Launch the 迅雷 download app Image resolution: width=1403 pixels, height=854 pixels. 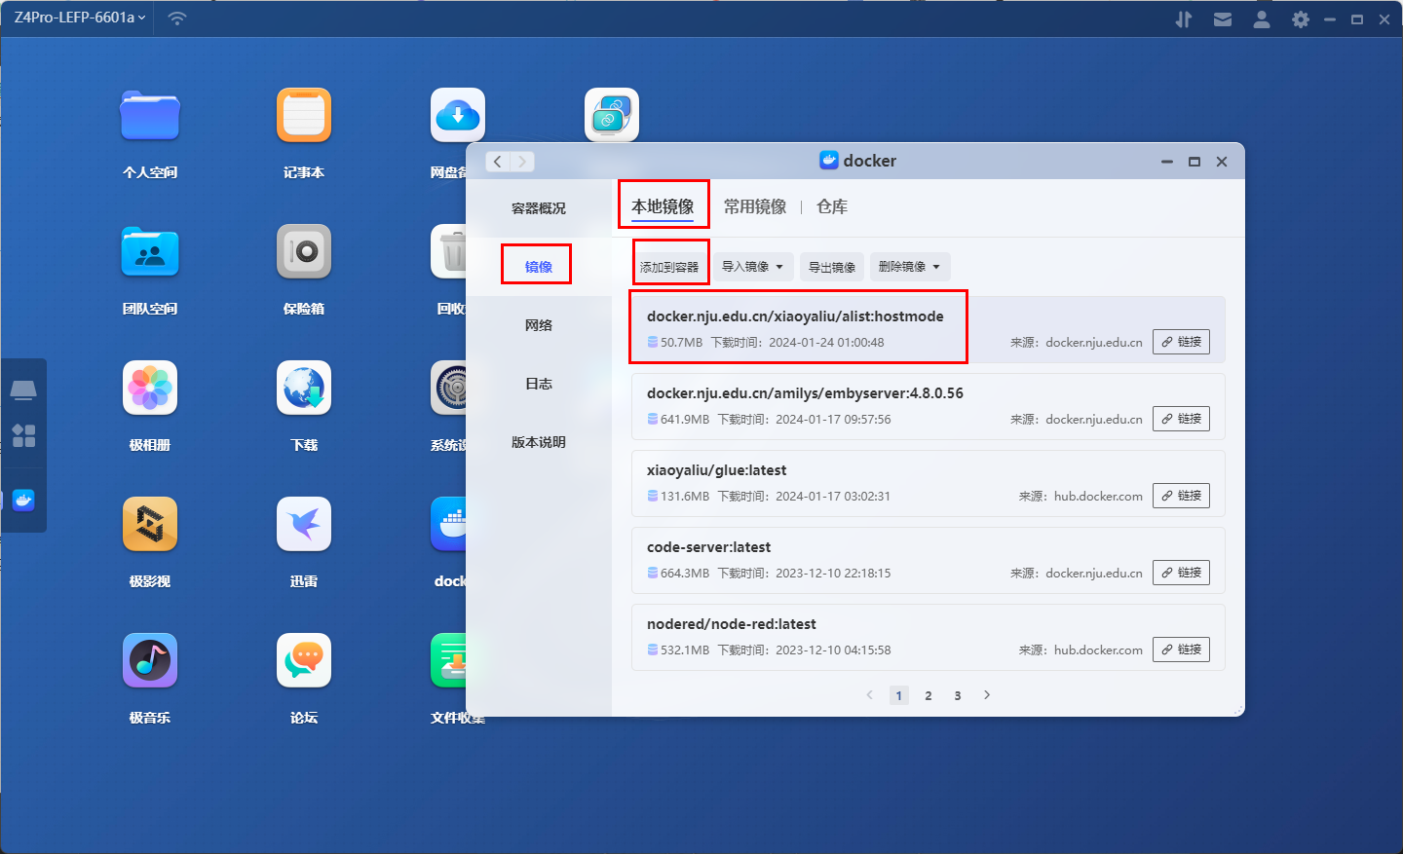point(304,525)
